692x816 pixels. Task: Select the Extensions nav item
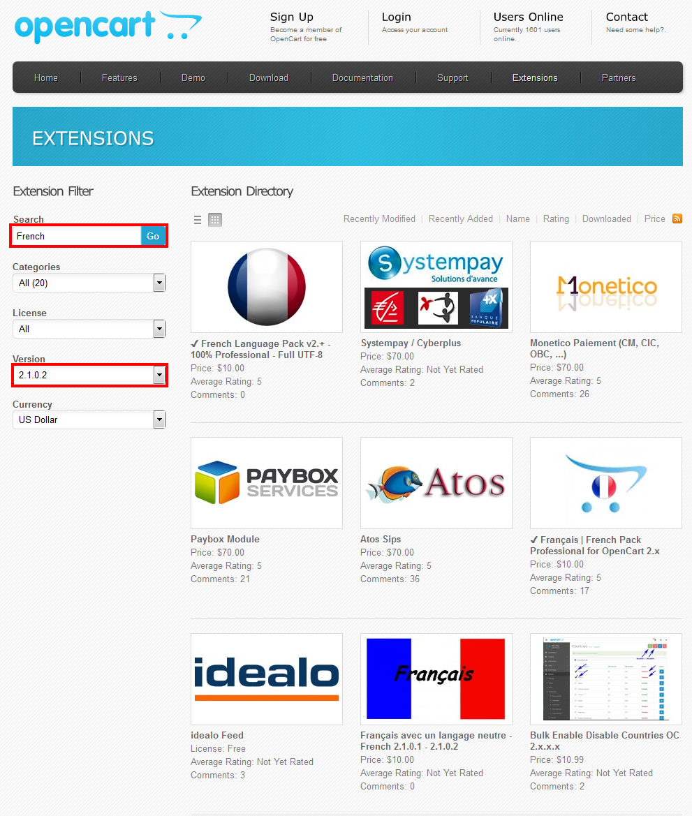[535, 77]
